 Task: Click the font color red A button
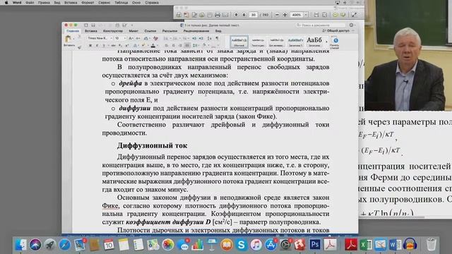pyautogui.click(x=153, y=45)
